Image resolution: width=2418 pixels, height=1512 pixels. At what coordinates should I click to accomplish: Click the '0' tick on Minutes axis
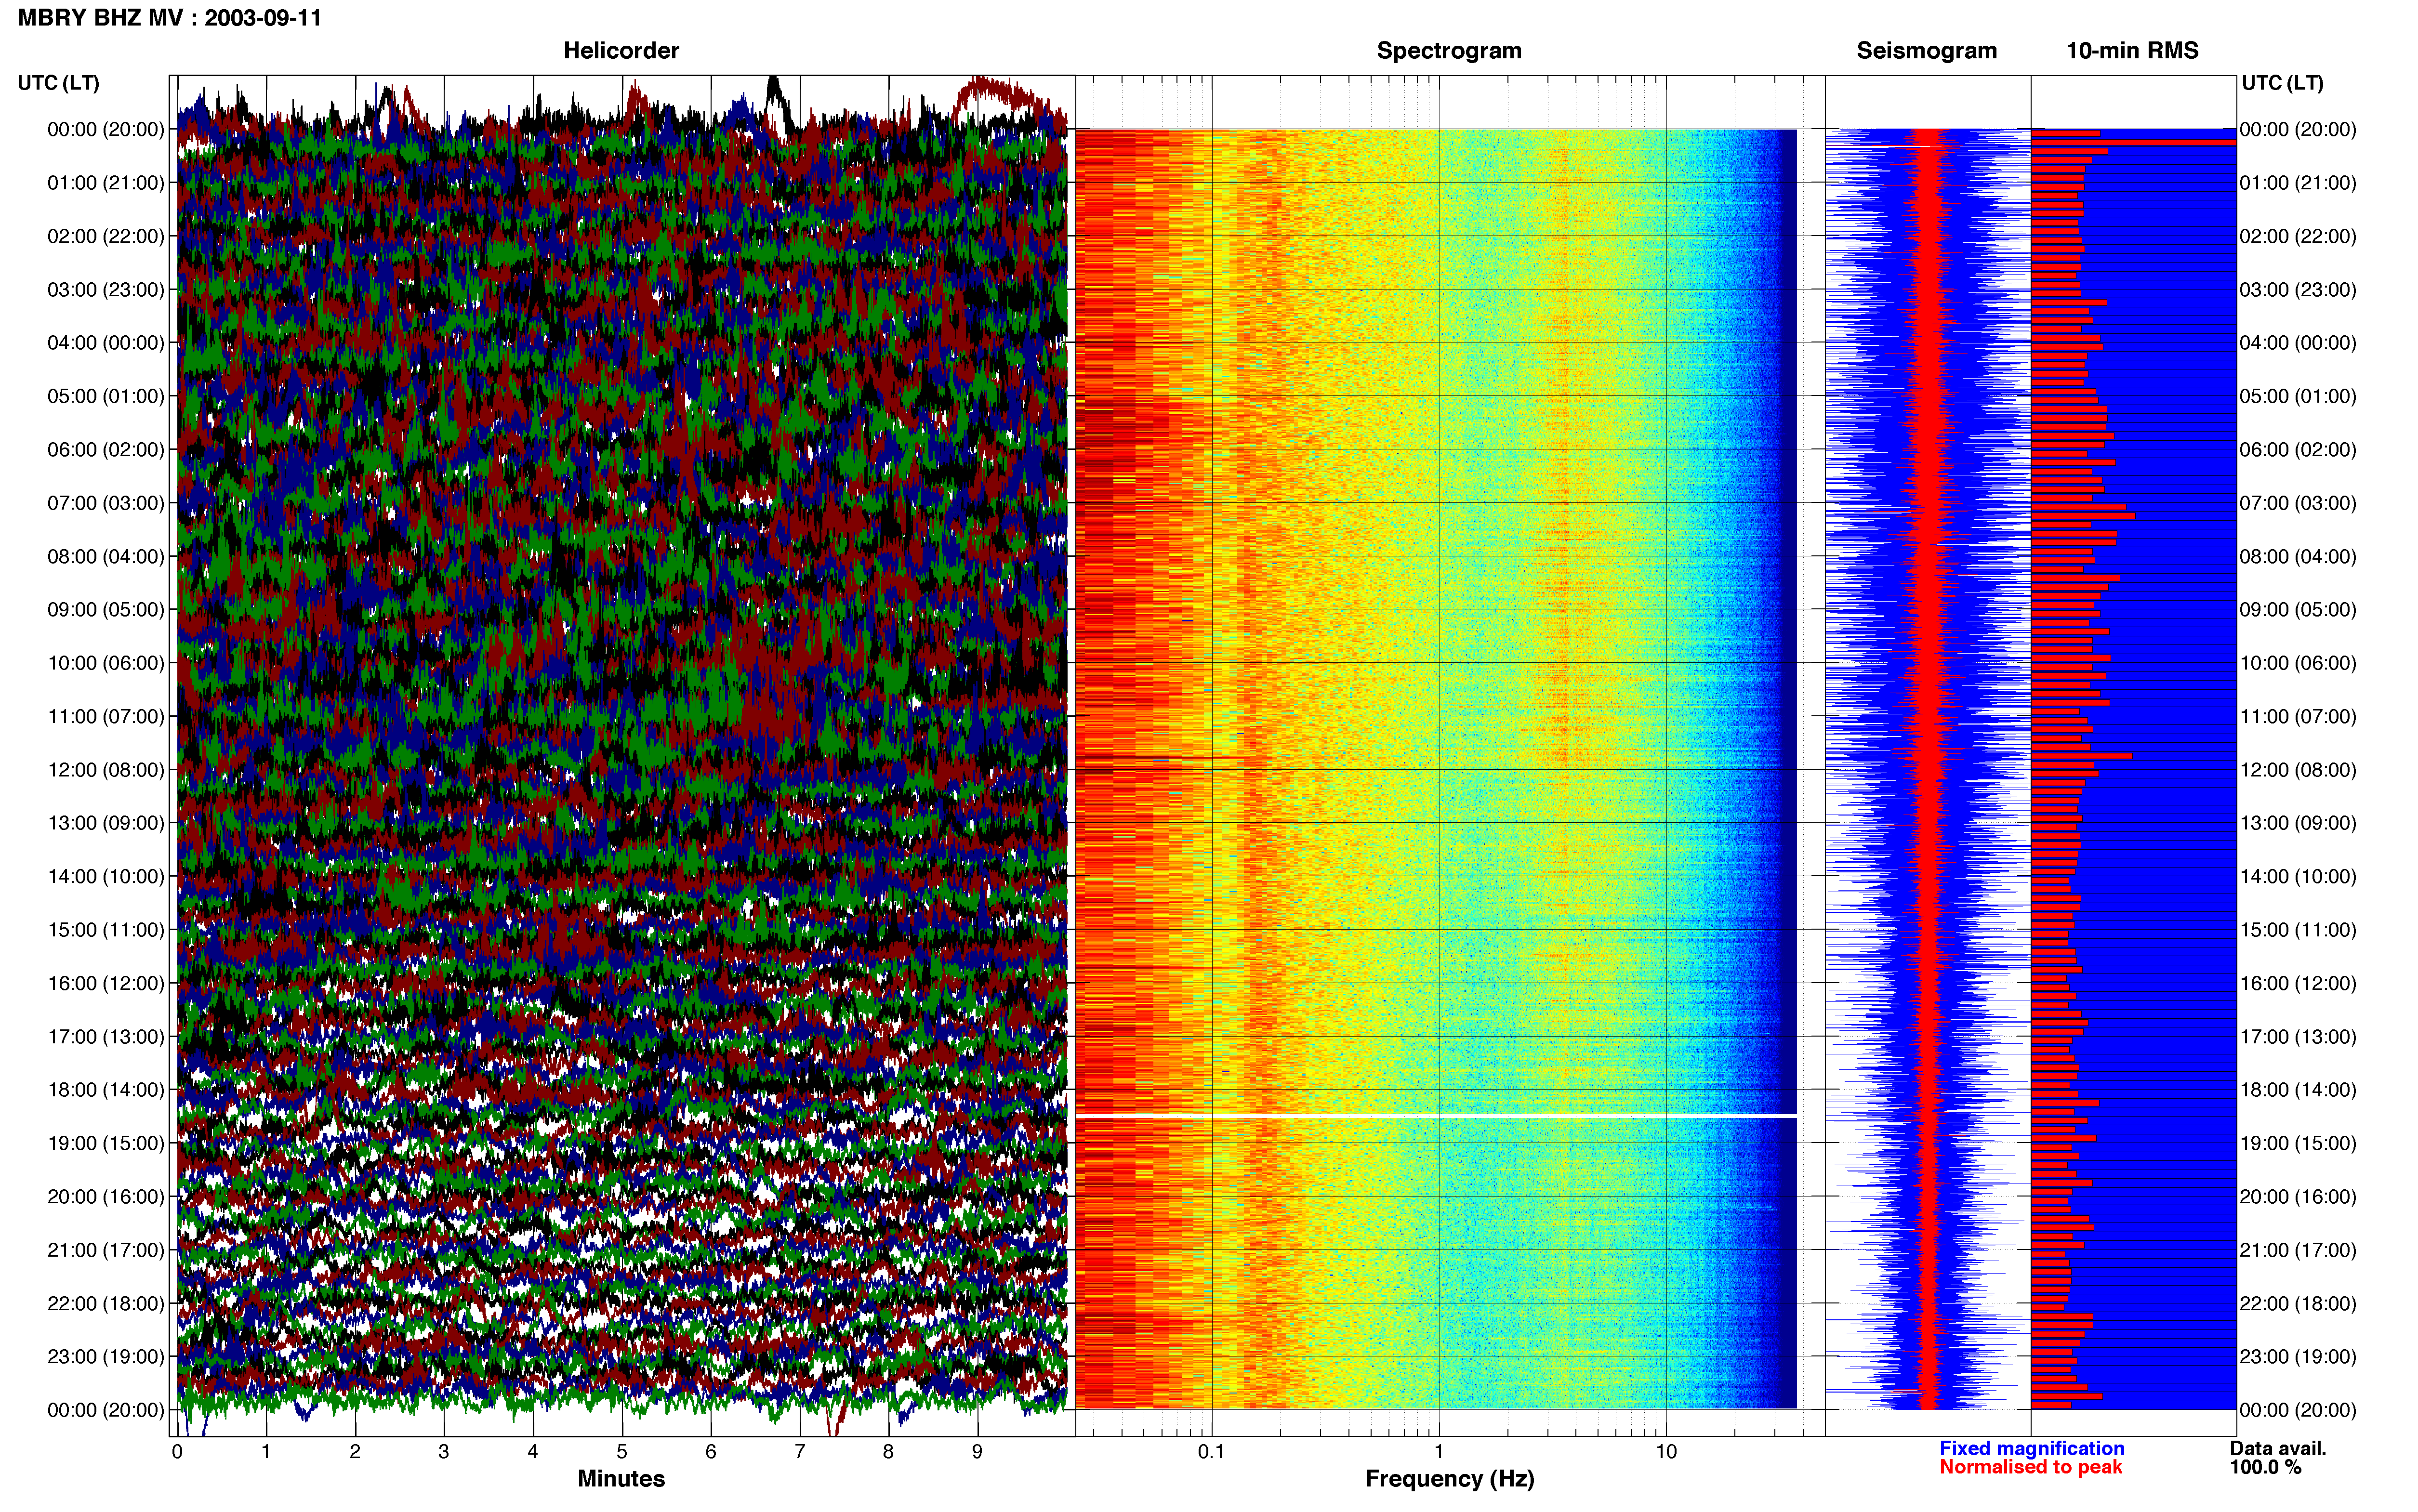pos(177,1452)
